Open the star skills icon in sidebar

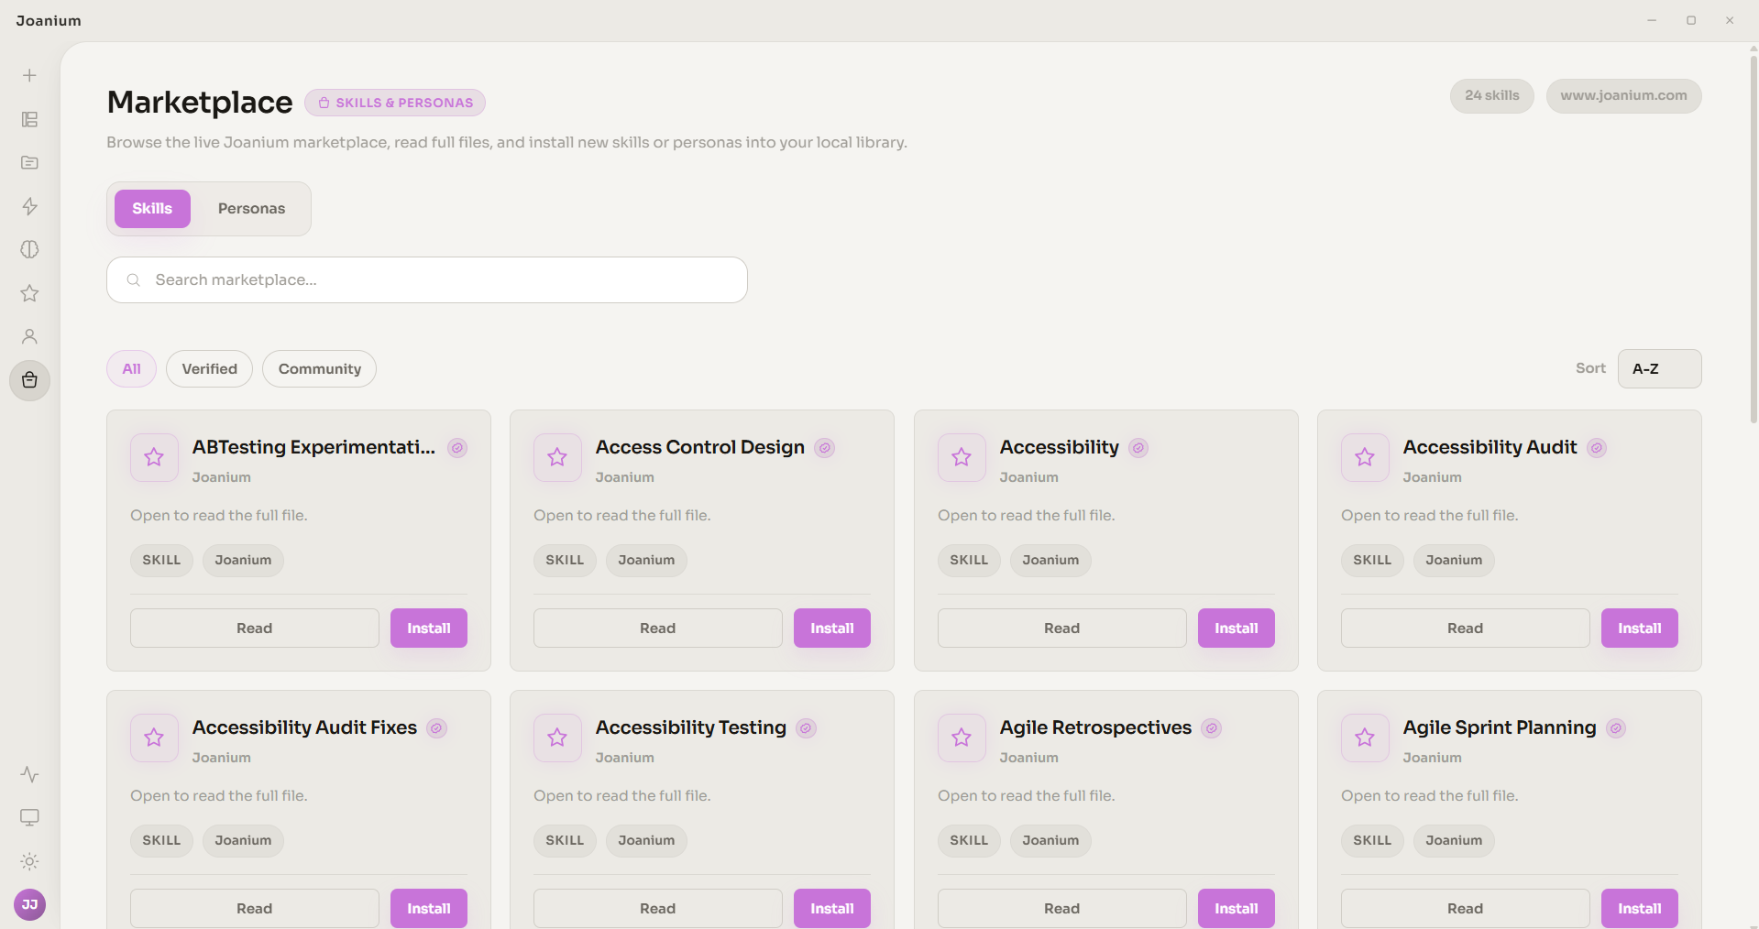29,293
